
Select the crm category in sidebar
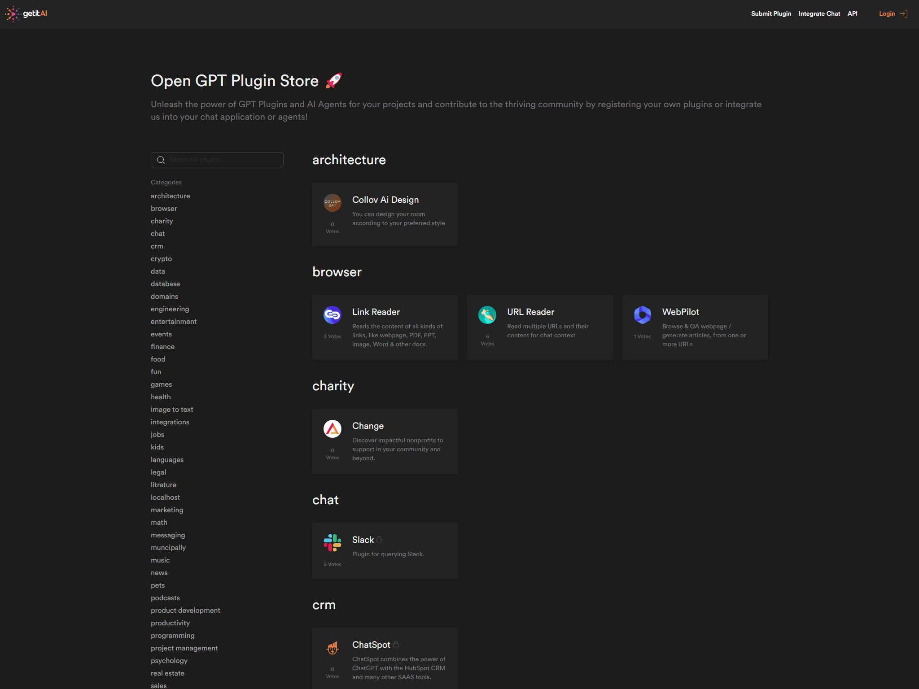point(157,246)
